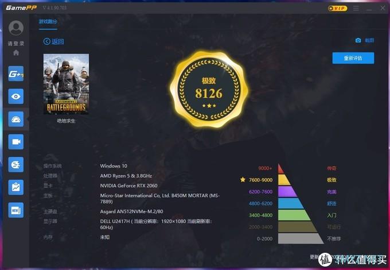Select the speedometer benchmark sidebar icon
The height and width of the screenshot is (270, 390).
16,119
